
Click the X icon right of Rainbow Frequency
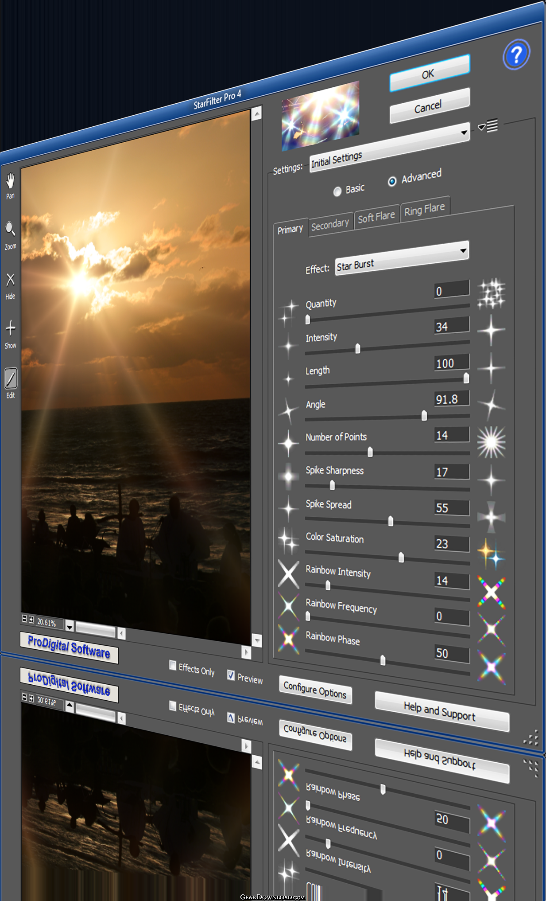coord(491,629)
